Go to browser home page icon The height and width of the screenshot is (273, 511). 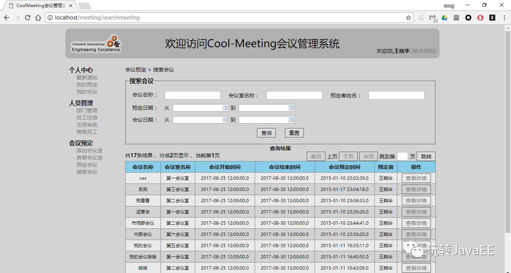click(38, 18)
